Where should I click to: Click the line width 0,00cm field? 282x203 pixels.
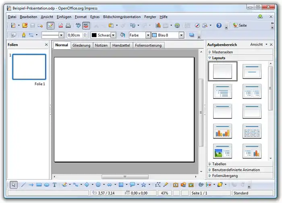[x=75, y=35]
